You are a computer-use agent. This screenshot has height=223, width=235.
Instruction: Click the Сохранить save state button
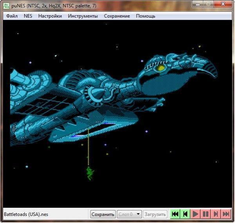[x=103, y=214]
